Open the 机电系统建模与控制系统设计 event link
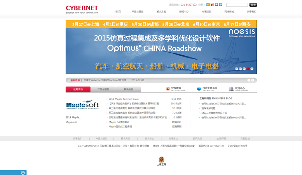302x175 pixels. click(138, 117)
